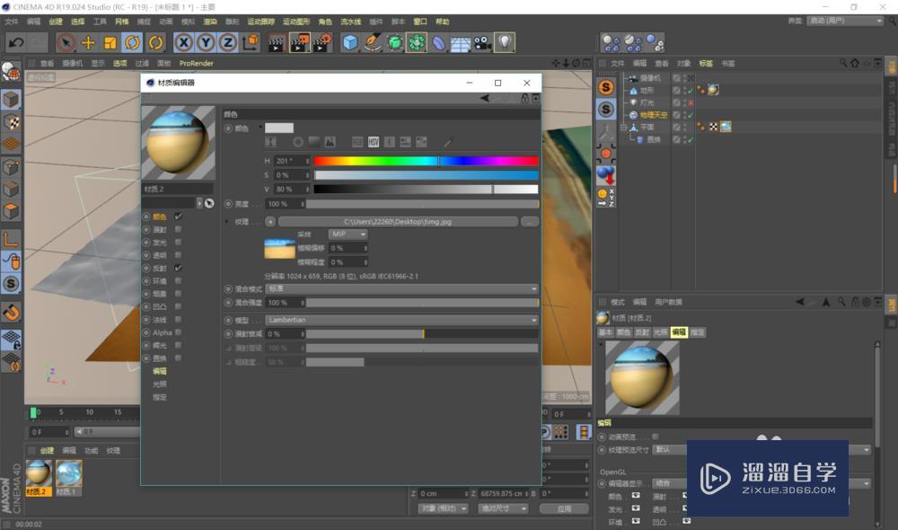Click the blue cube primitive icon

pos(350,42)
